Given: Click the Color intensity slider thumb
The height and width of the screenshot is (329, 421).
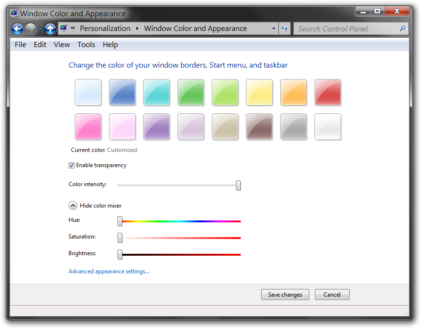Looking at the screenshot, I should click(238, 186).
